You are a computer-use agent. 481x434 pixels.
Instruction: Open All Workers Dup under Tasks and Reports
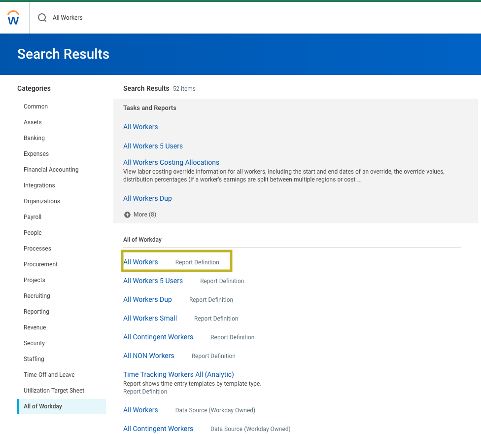tap(147, 198)
